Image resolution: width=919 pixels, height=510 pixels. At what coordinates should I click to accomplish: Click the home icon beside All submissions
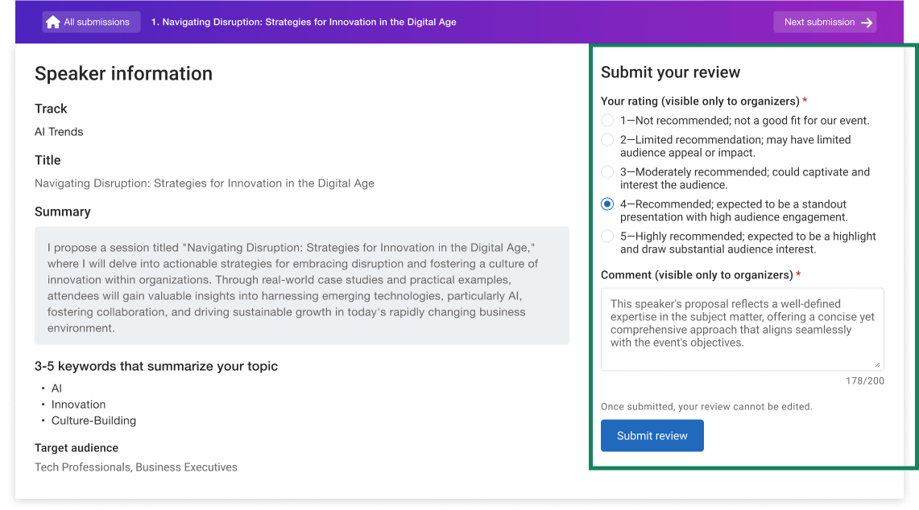[53, 23]
